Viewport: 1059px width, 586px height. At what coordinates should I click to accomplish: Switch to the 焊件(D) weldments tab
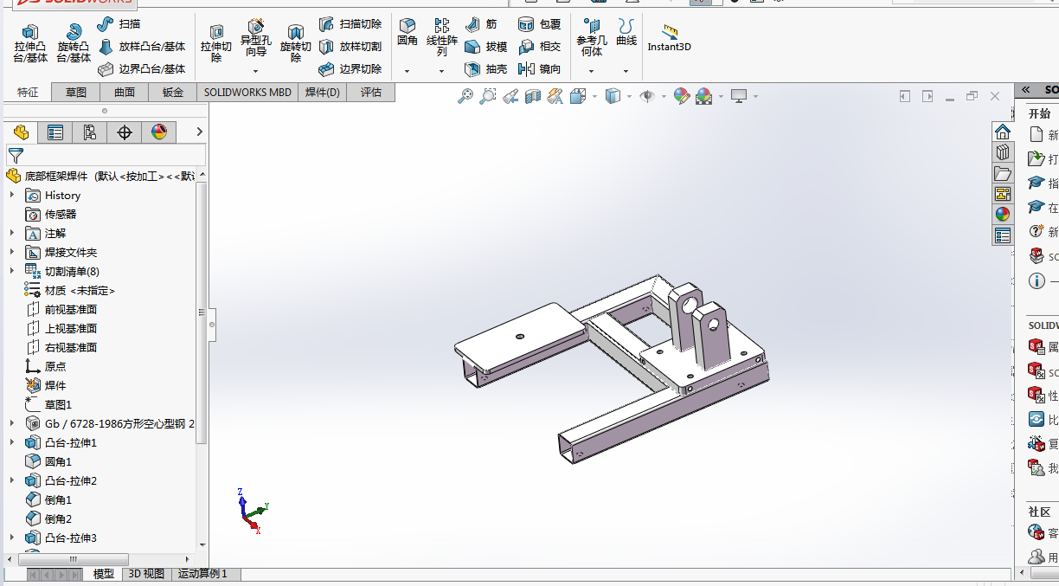point(323,93)
